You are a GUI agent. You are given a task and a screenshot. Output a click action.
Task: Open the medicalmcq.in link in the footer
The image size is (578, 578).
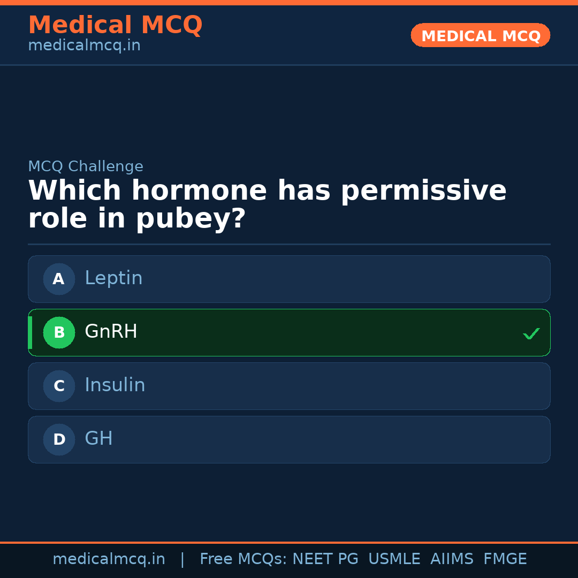(x=109, y=559)
